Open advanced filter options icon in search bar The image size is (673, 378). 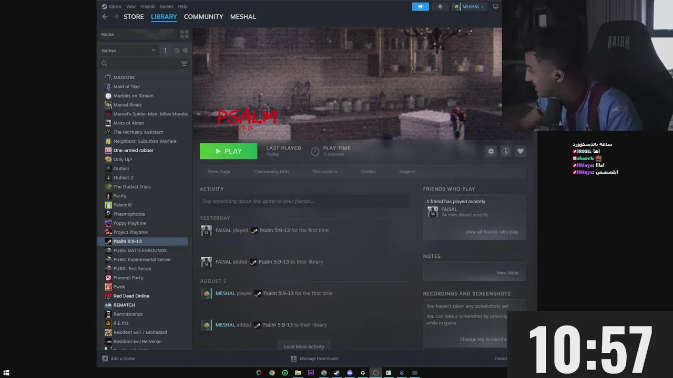tap(184, 64)
